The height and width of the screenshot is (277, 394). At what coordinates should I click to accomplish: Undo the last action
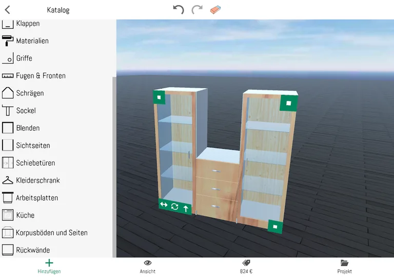click(179, 10)
